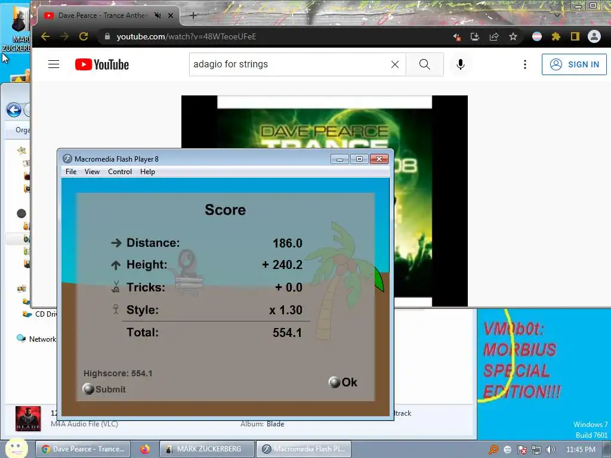Open the Chrome extensions puzzle icon
The image size is (611, 458).
pyautogui.click(x=556, y=36)
